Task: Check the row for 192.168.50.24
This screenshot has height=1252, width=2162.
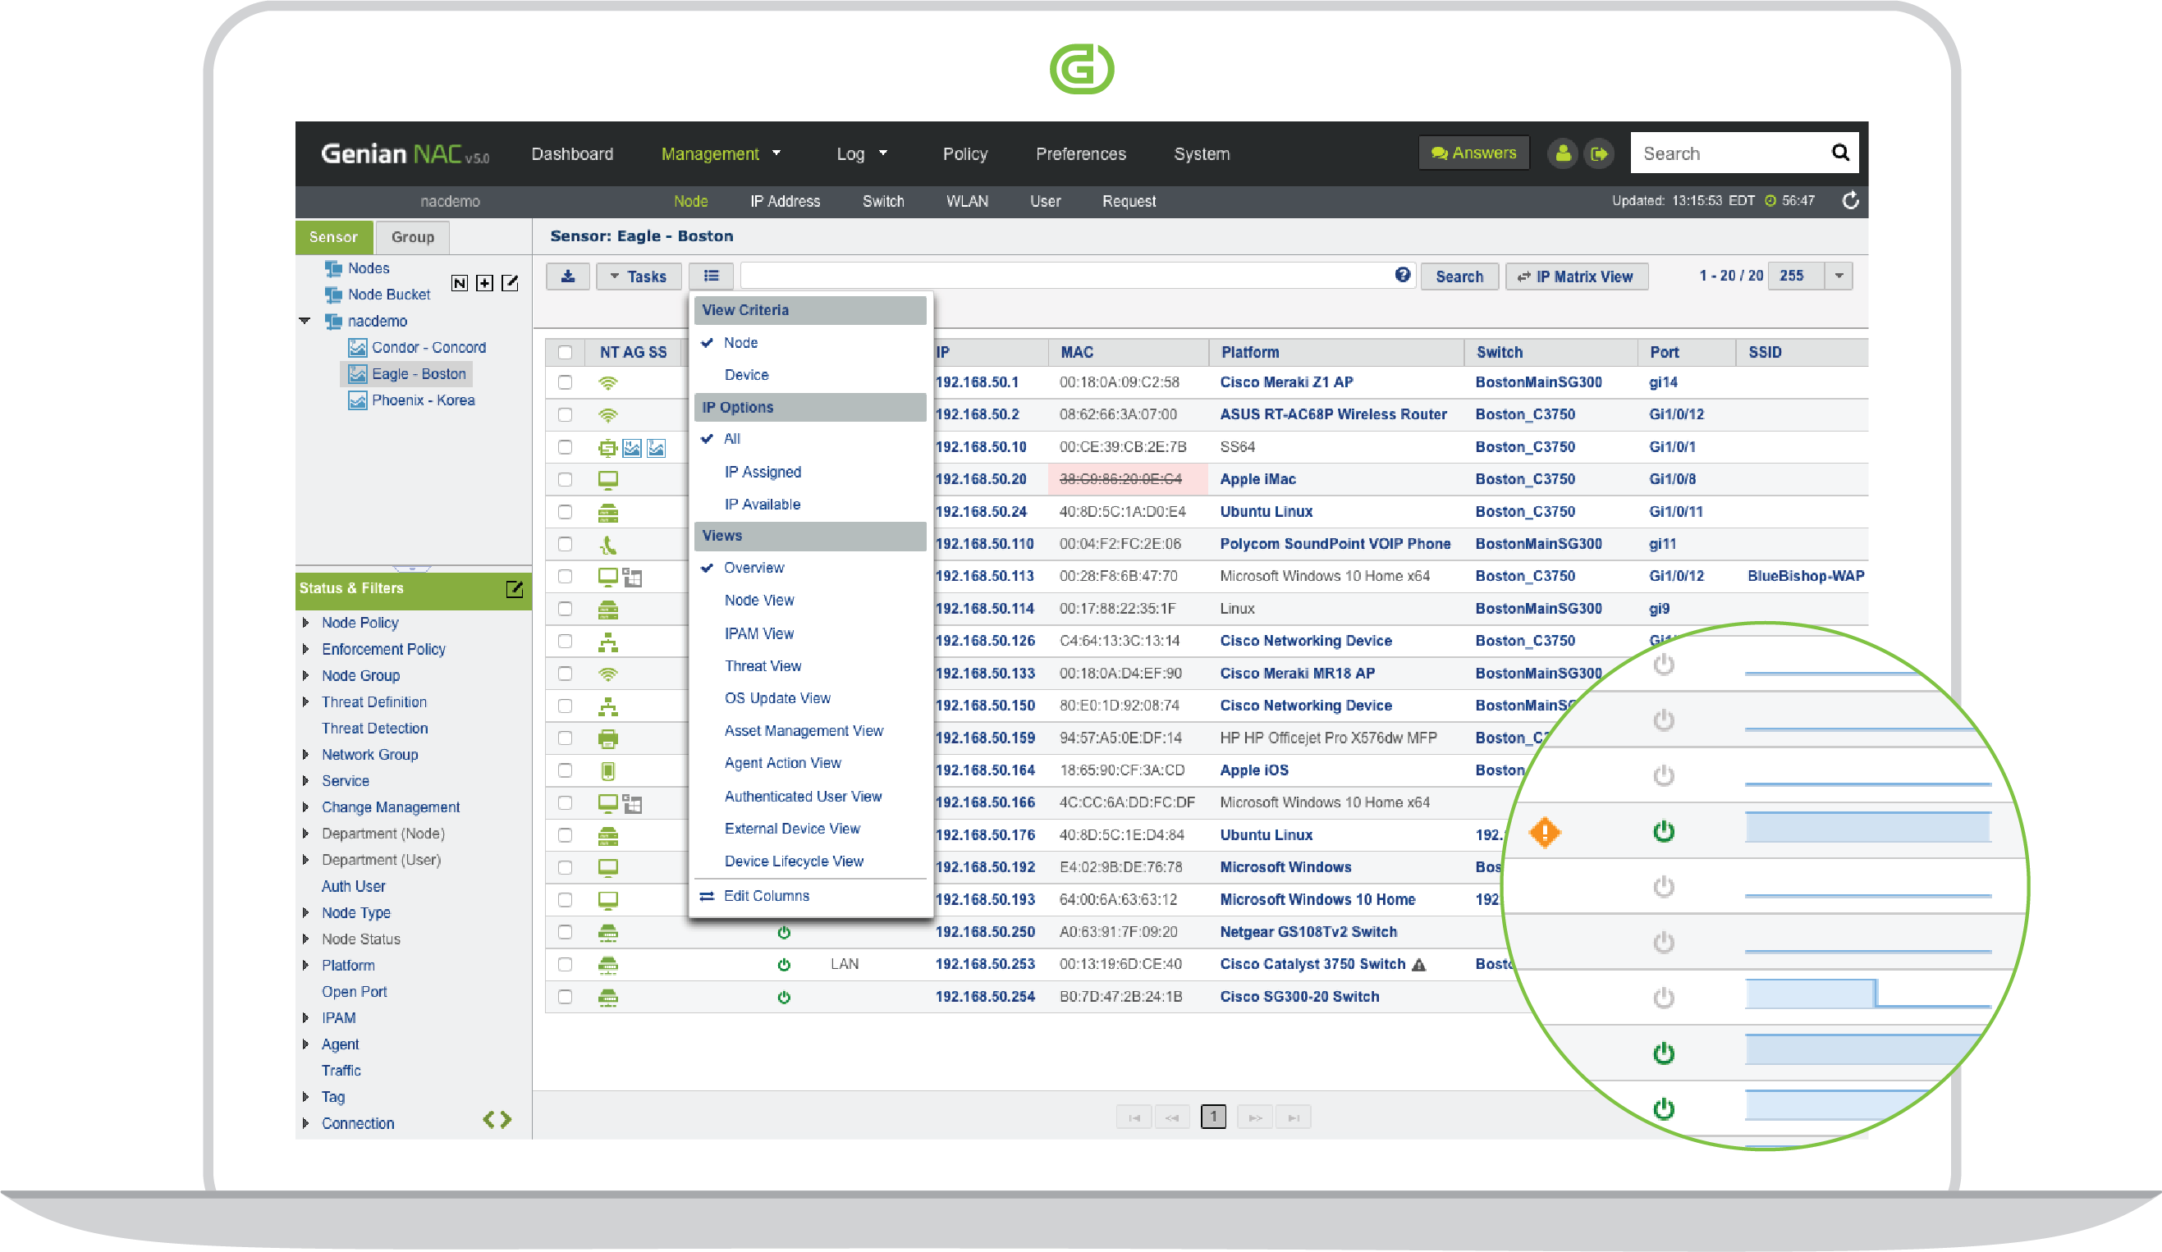Action: 565,512
